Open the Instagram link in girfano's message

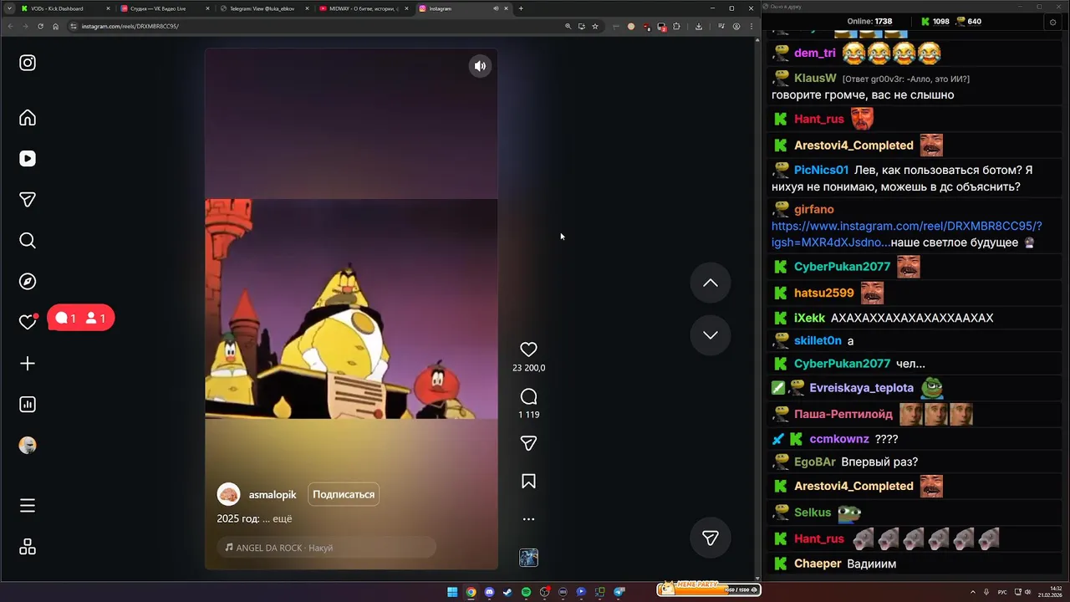coord(906,234)
